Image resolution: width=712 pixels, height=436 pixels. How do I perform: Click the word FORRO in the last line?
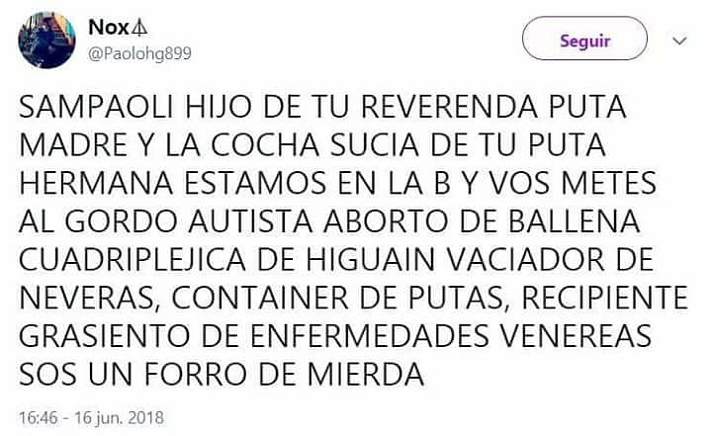196,375
